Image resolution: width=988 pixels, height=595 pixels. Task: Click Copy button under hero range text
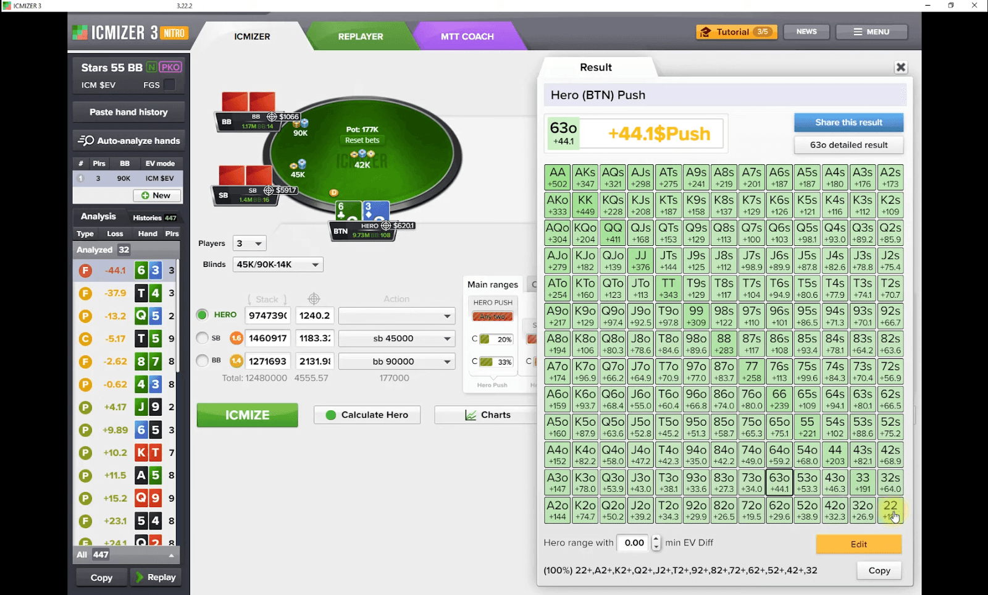879,570
